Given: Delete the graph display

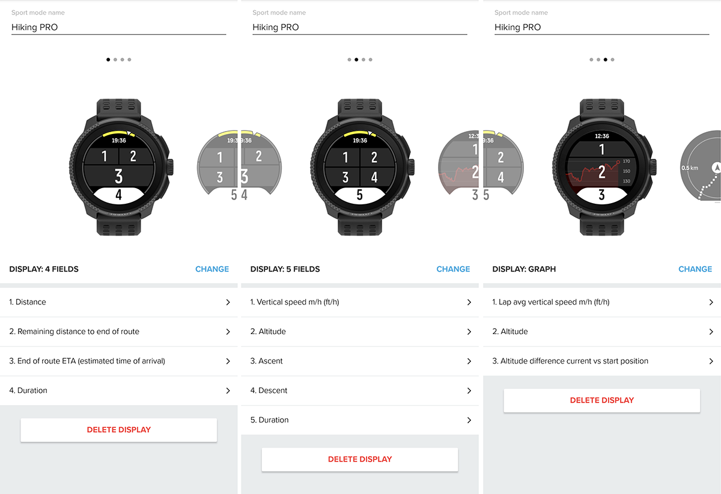Looking at the screenshot, I should (602, 400).
